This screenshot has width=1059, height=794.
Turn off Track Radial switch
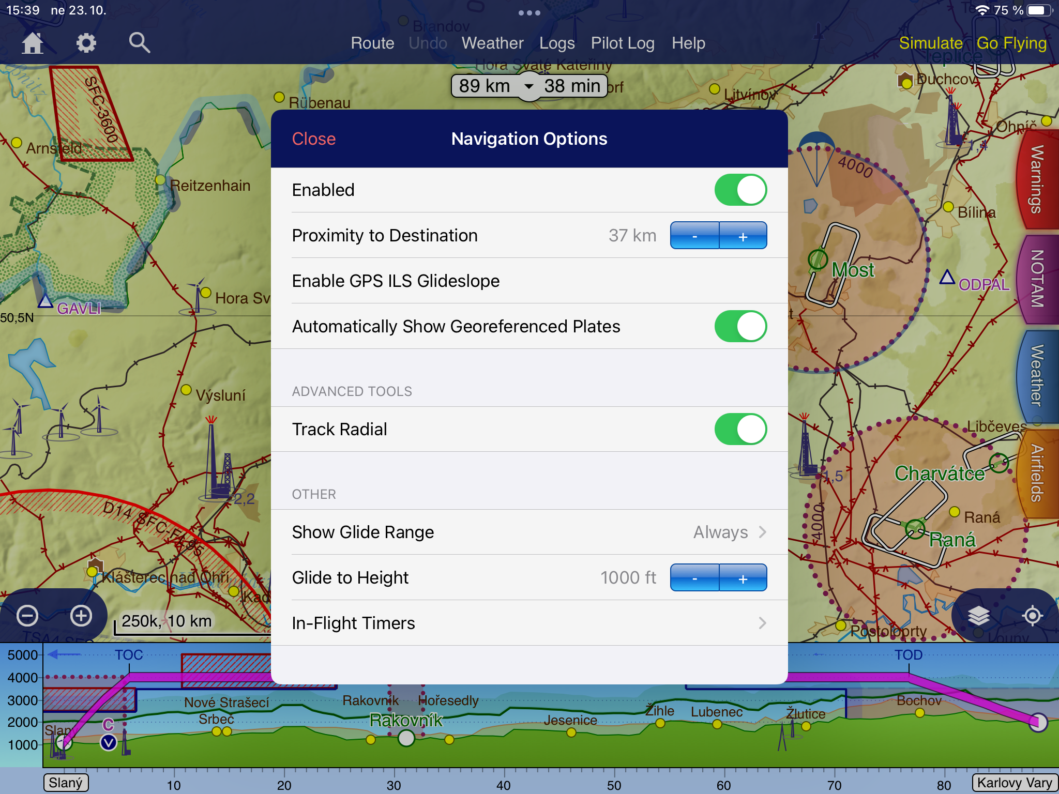point(740,429)
